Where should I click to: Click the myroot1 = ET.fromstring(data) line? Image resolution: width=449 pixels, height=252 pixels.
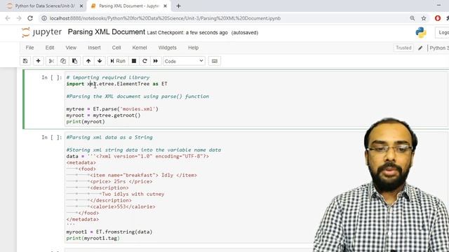(109, 232)
